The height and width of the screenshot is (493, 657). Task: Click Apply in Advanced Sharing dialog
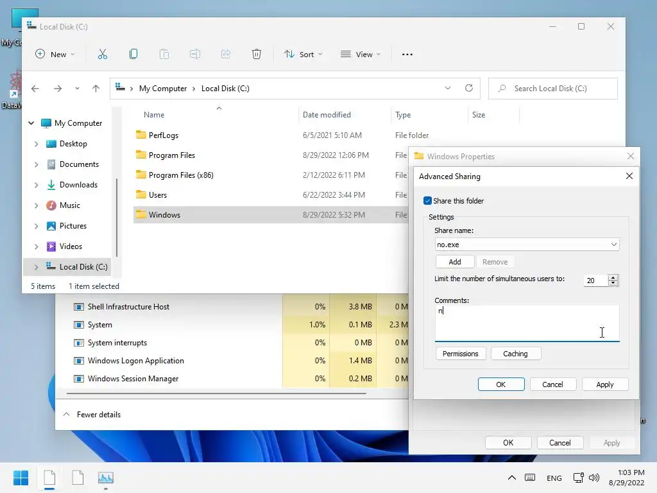click(x=605, y=385)
